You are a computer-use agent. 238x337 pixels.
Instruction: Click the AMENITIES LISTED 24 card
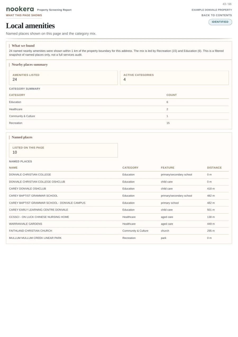(x=63, y=78)
